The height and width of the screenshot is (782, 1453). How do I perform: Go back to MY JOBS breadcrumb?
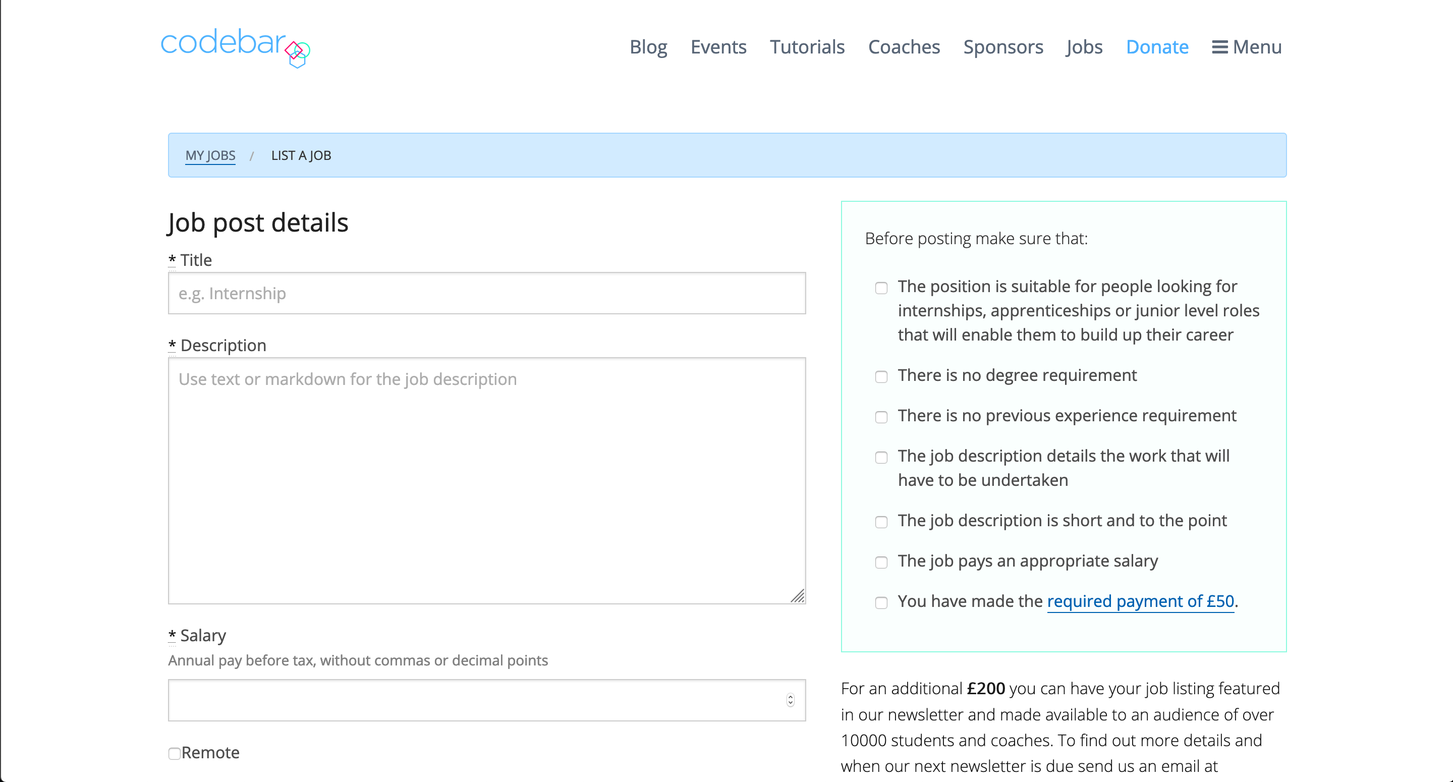click(x=210, y=155)
